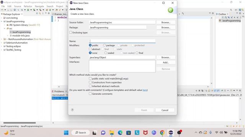The height and width of the screenshot is (137, 245).
Task: Click the Add interfaces button
Action: [x=166, y=62]
